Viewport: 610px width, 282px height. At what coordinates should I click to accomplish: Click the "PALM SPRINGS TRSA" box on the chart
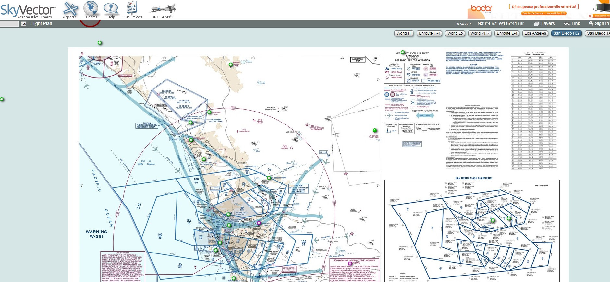point(358,60)
